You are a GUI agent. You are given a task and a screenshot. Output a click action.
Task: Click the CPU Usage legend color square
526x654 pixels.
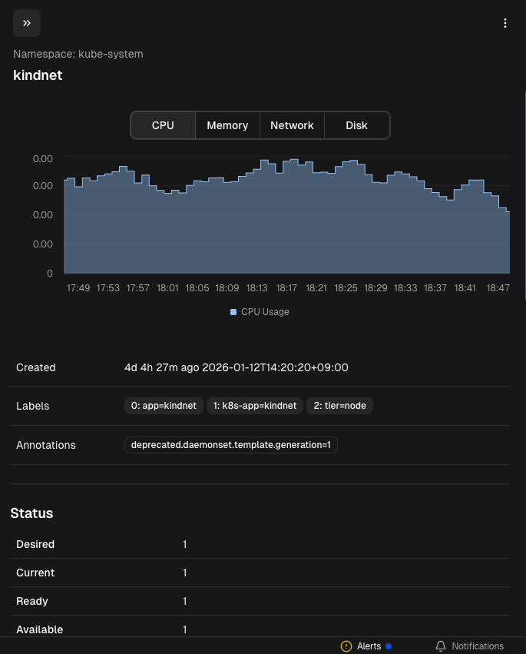point(233,312)
